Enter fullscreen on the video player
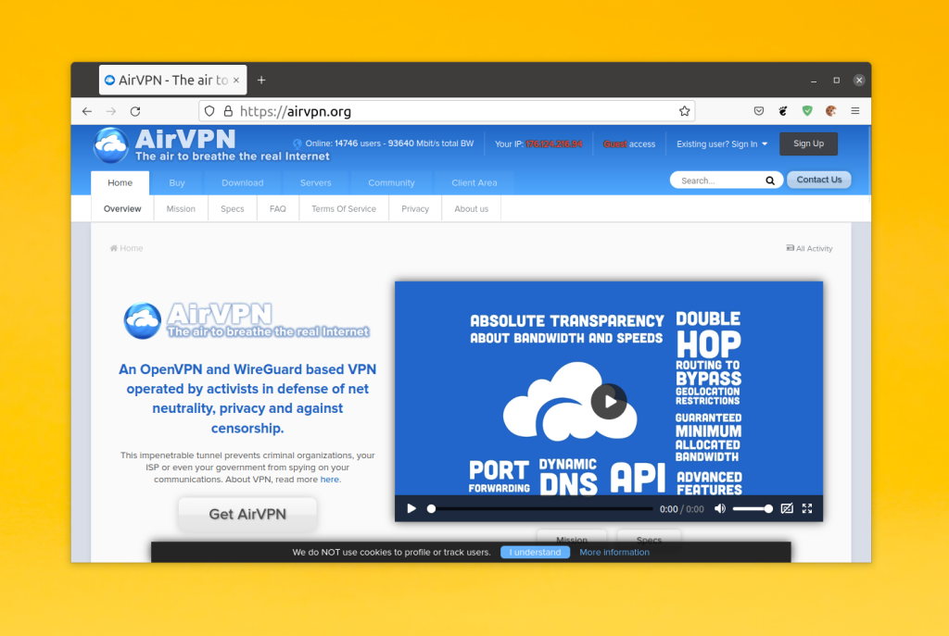The image size is (949, 636). coord(807,508)
